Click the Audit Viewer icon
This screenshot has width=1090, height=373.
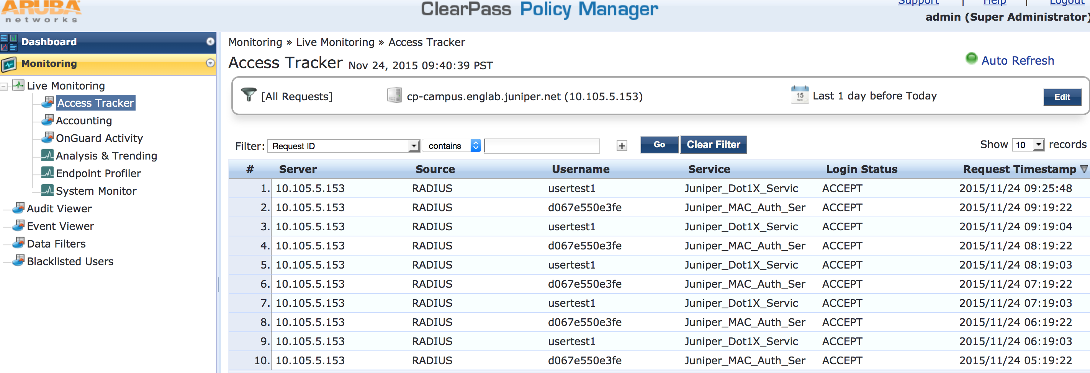18,208
